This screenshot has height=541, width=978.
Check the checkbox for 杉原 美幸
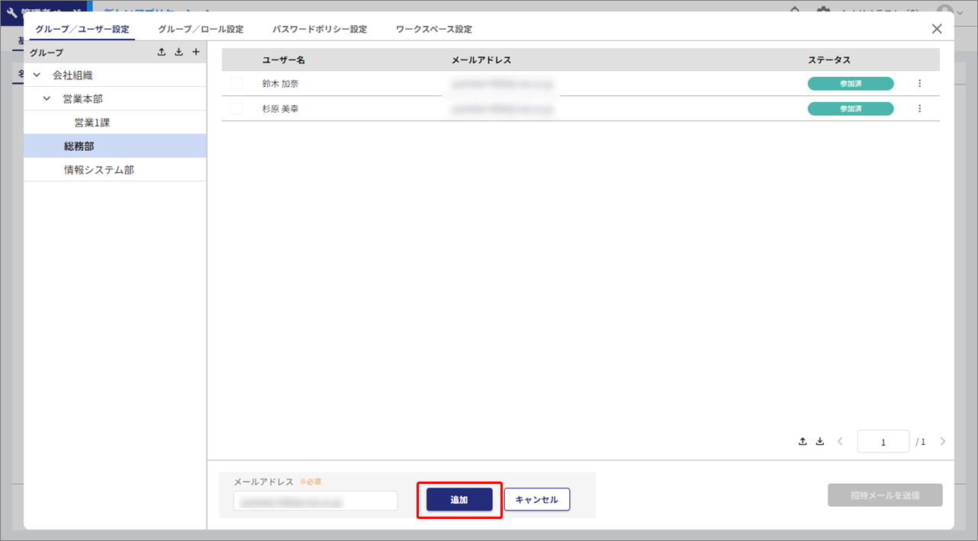tap(236, 109)
